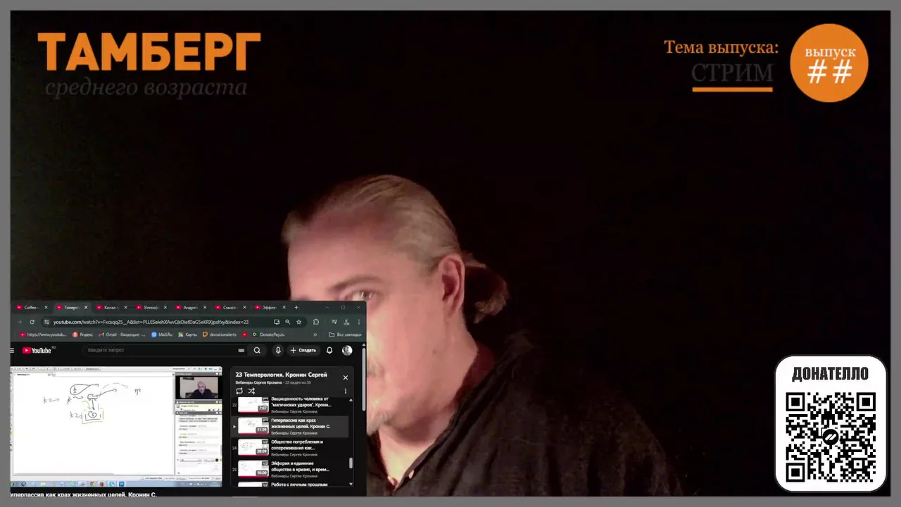The width and height of the screenshot is (901, 507).
Task: Open the media control icon in toolbar
Action: pyautogui.click(x=334, y=322)
